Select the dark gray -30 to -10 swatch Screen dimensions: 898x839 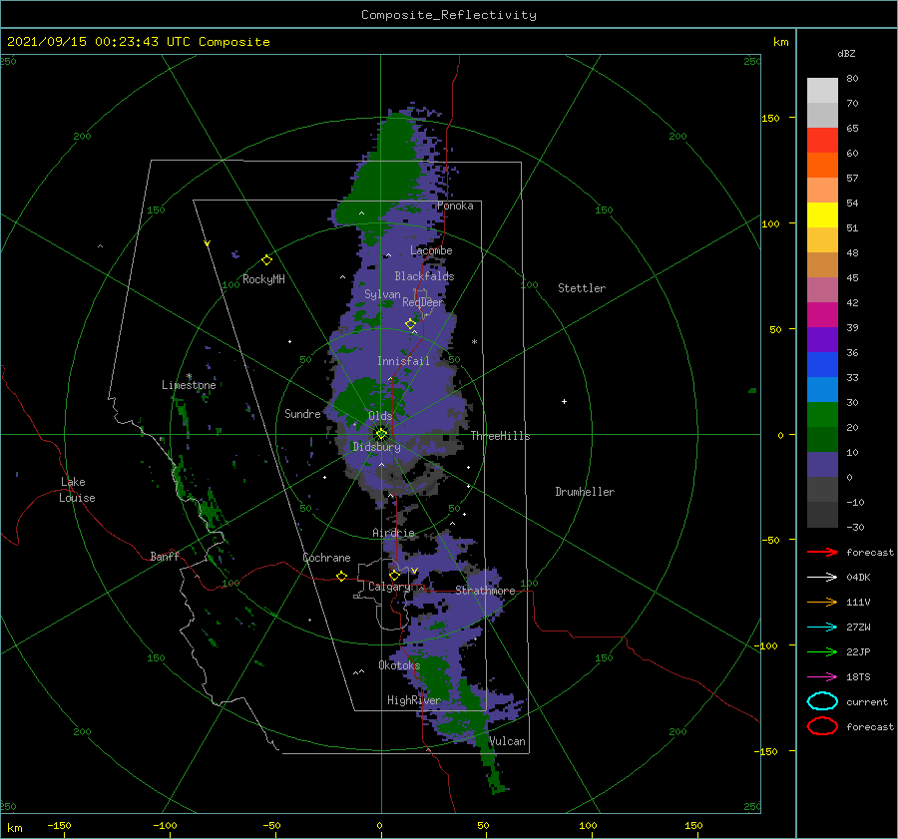click(x=822, y=515)
